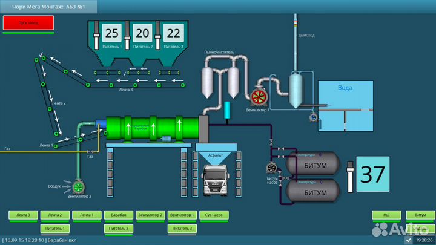Toggle the Питатель 2 feeder button
This screenshot has height=245, width=436.
click(118, 229)
